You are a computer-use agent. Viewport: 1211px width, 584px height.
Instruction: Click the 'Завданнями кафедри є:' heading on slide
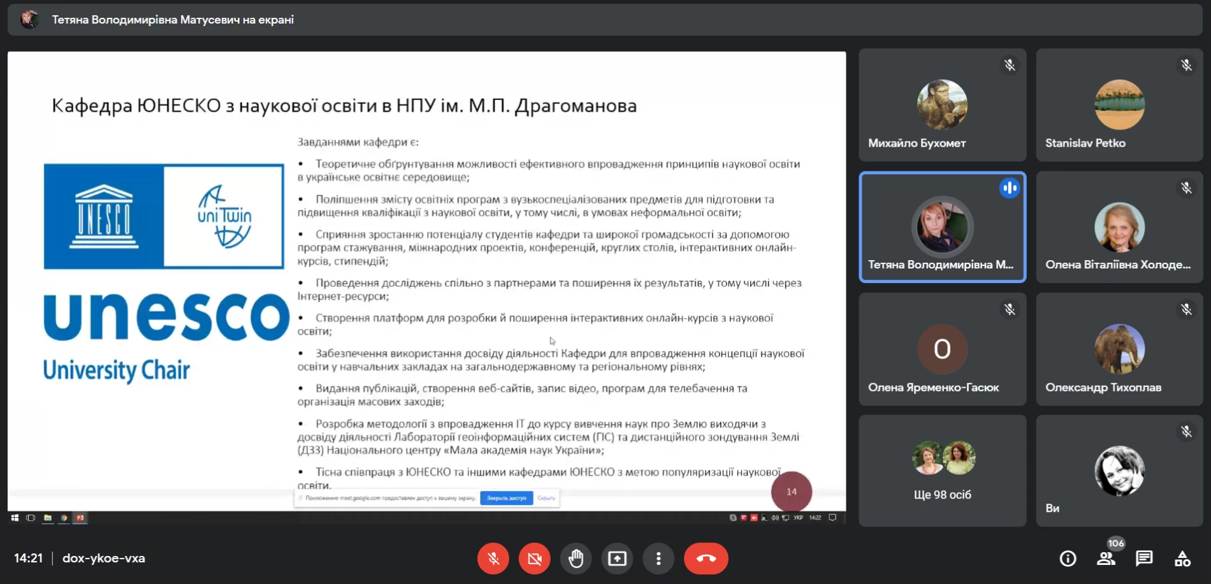click(358, 142)
